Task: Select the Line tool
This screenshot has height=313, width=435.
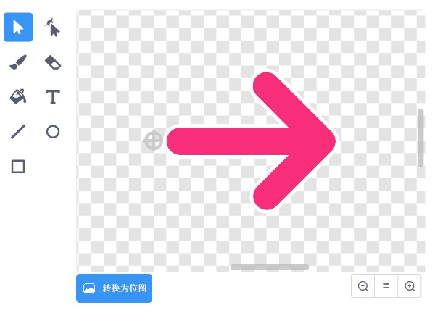Action: [x=18, y=132]
